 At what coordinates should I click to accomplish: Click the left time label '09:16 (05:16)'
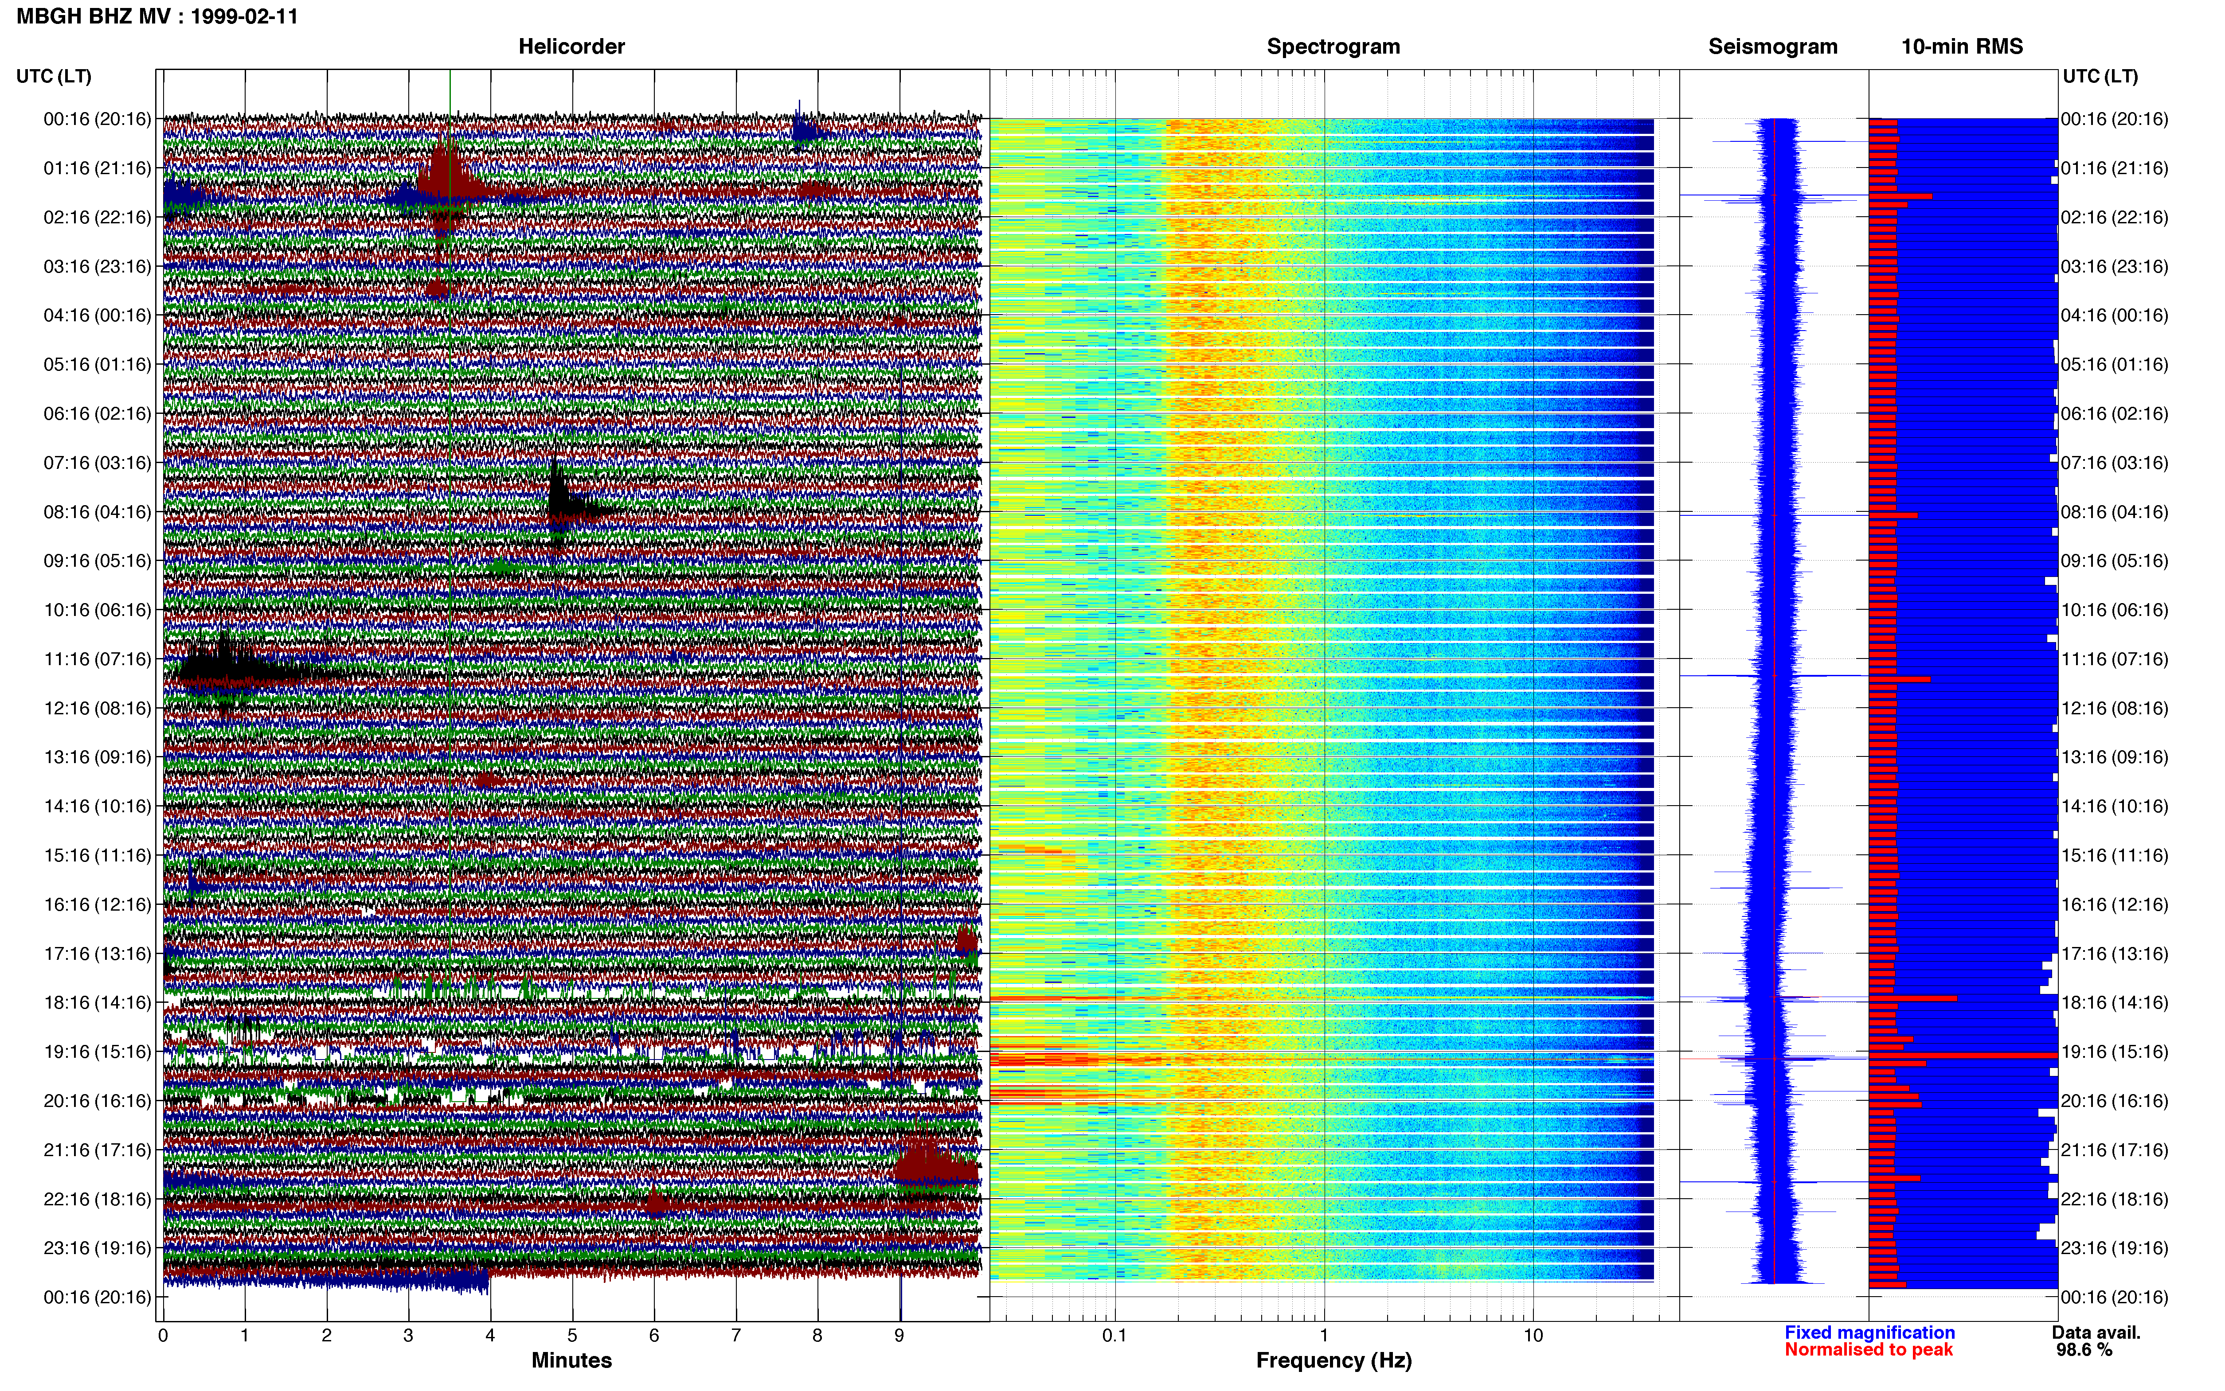pos(98,561)
